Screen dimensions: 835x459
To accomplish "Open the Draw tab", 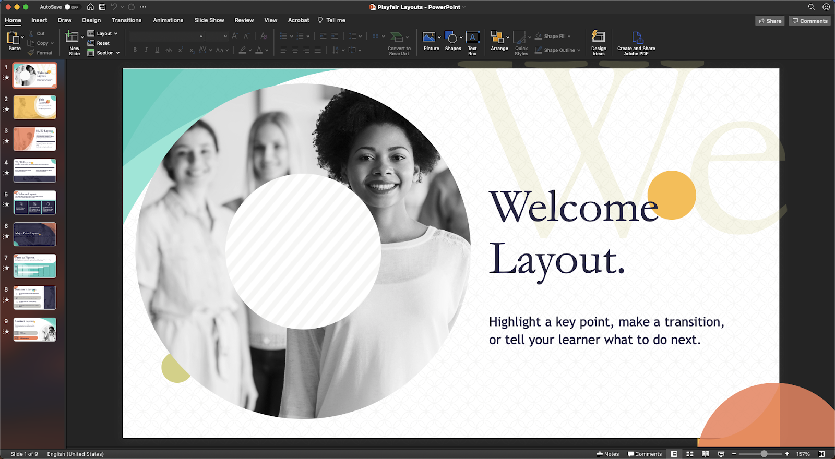I will 65,20.
